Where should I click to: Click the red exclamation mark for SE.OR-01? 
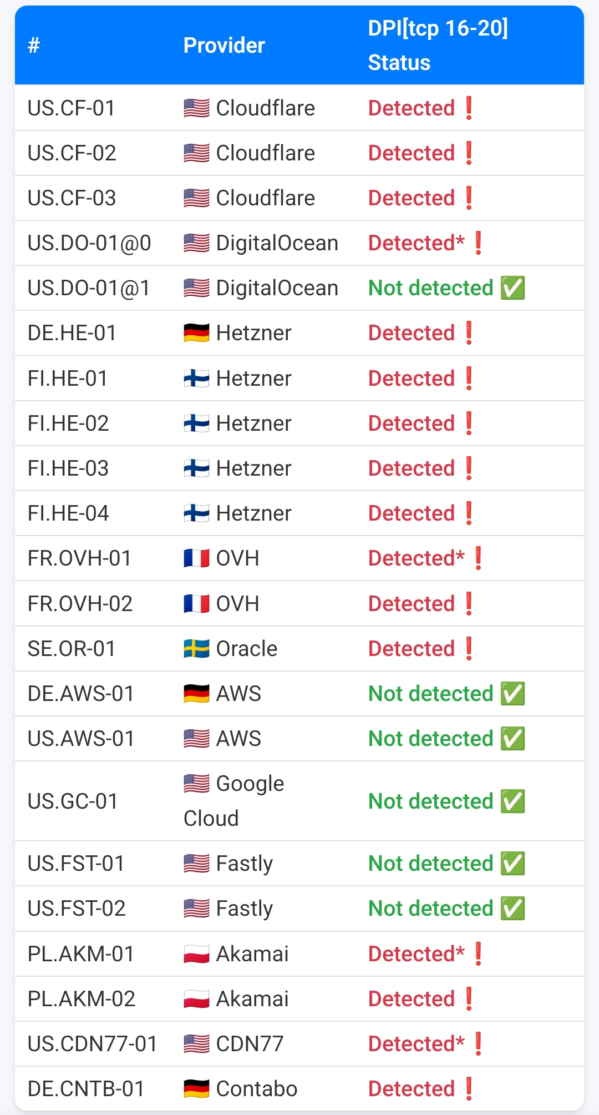click(x=469, y=649)
